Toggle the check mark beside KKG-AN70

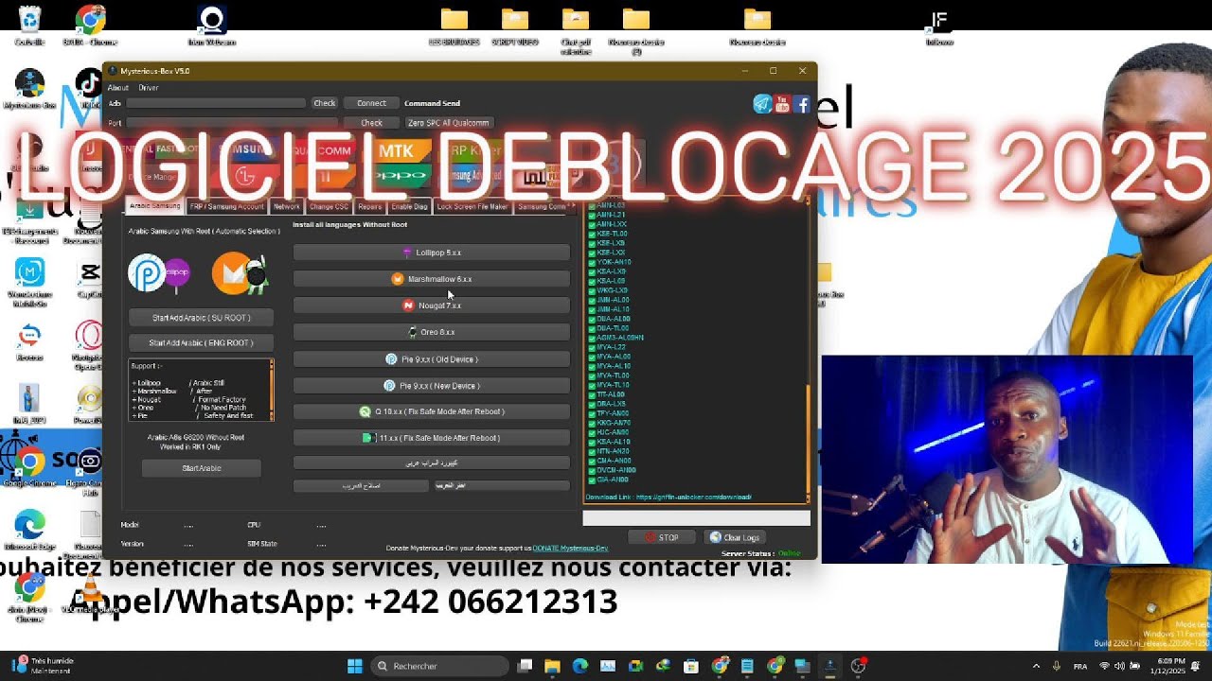click(592, 423)
